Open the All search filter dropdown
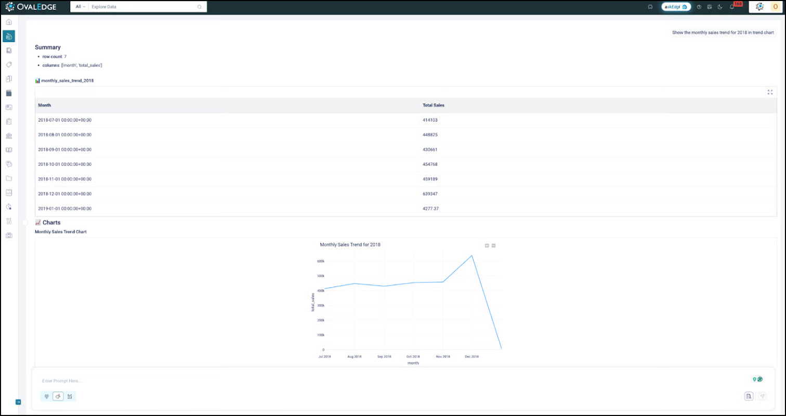 81,7
